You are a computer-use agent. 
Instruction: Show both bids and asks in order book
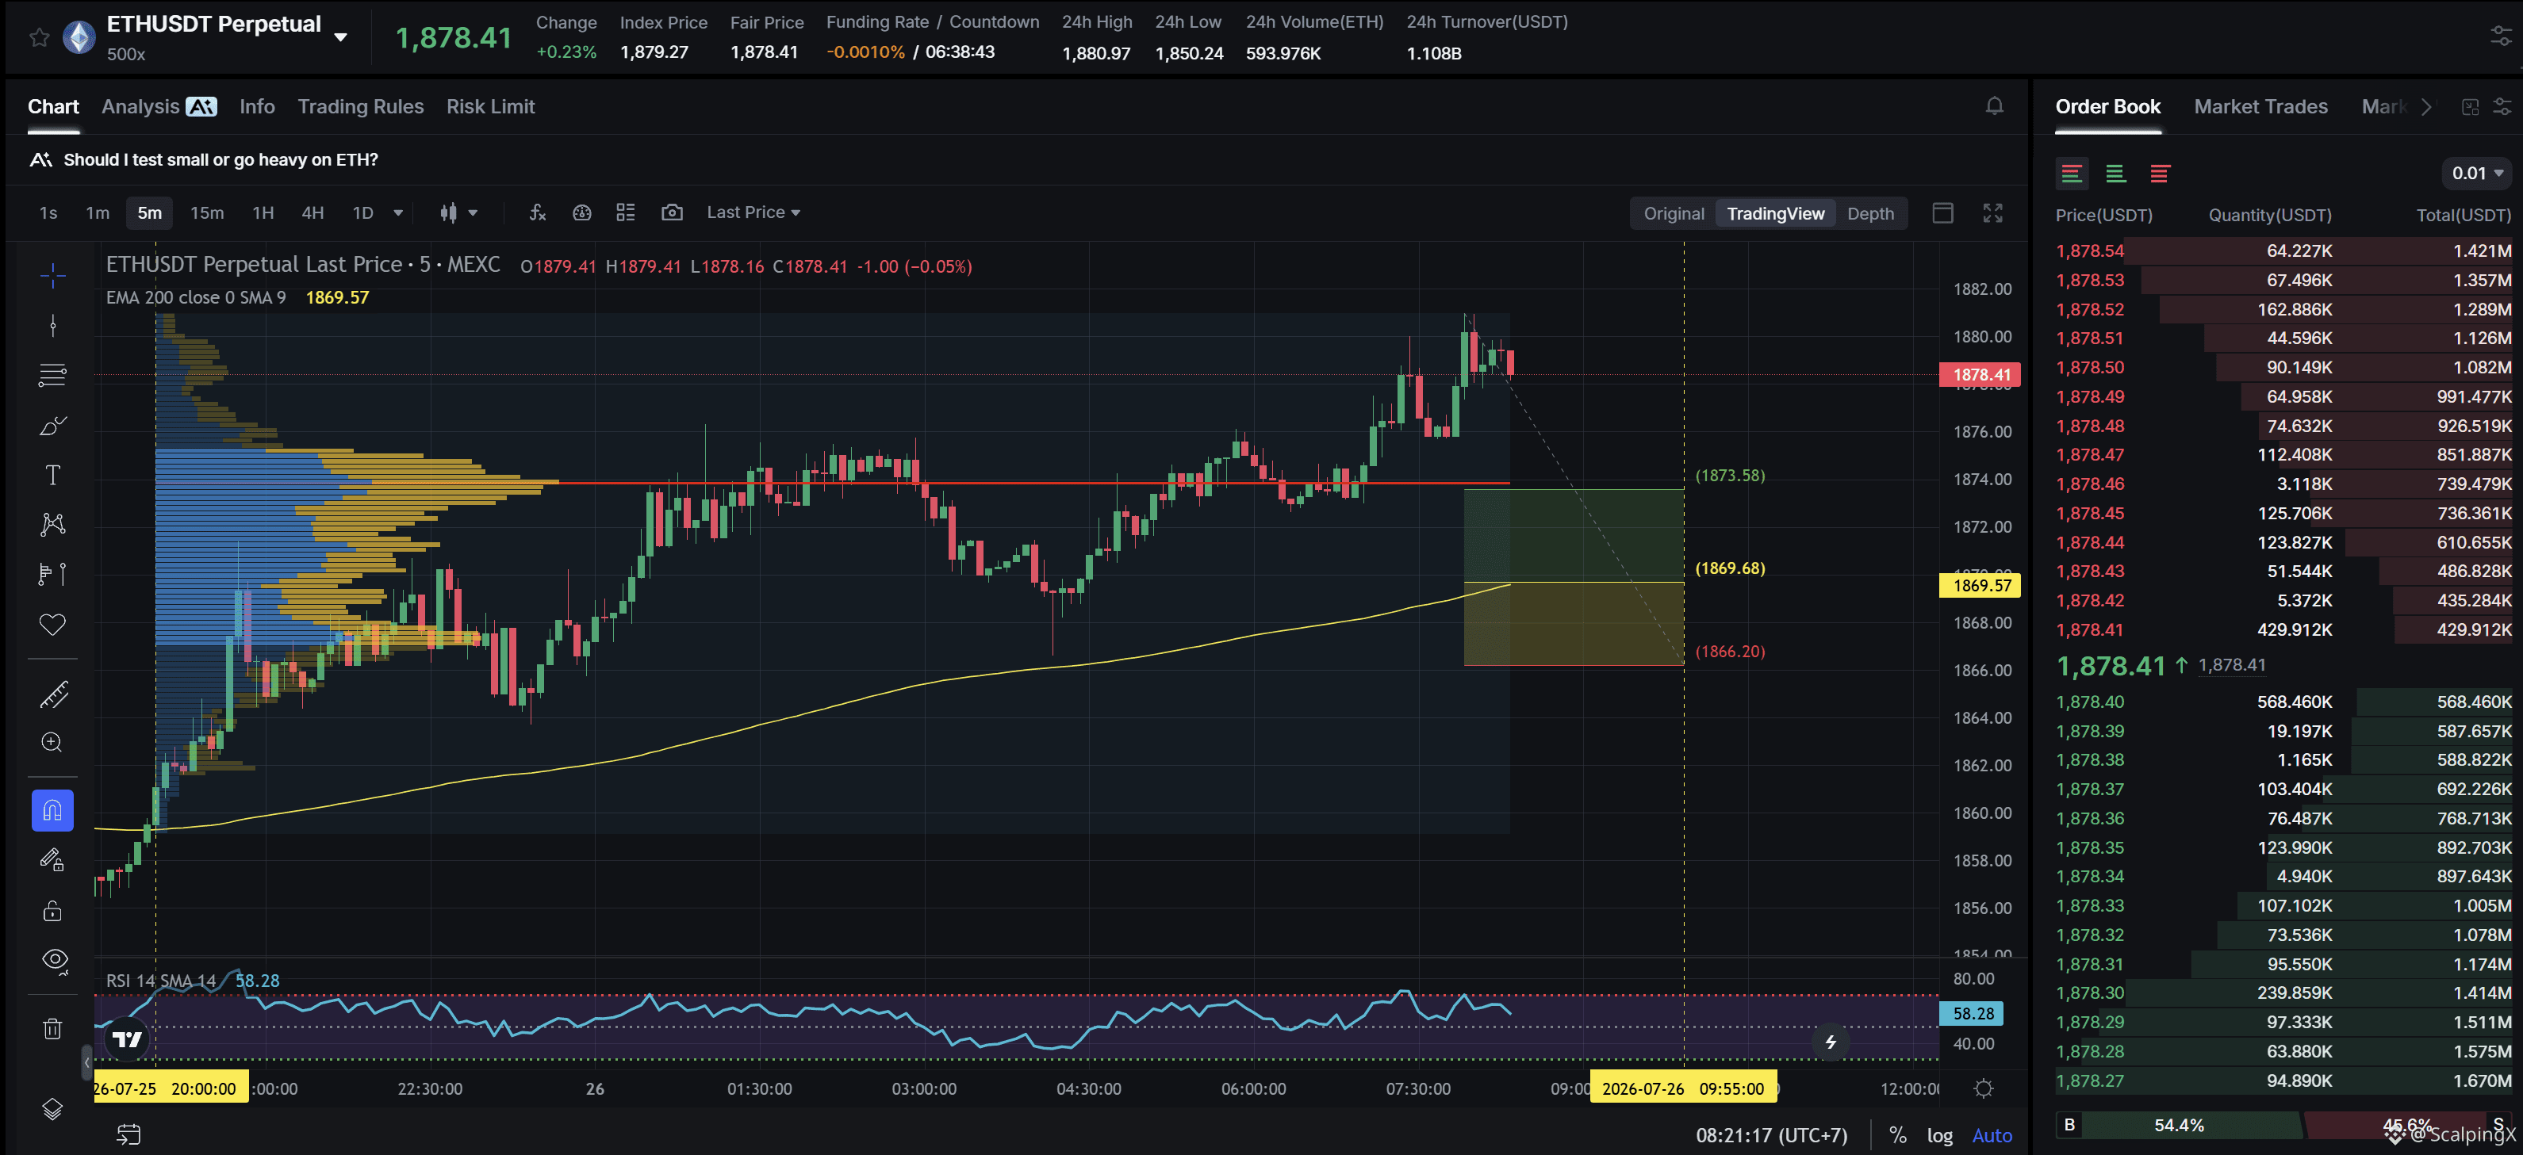pyautogui.click(x=2072, y=174)
